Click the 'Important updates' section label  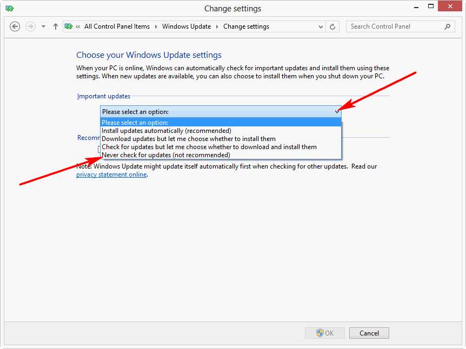pos(104,96)
